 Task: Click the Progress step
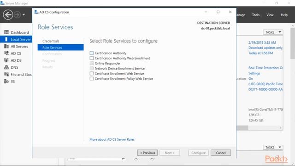pos(49,60)
